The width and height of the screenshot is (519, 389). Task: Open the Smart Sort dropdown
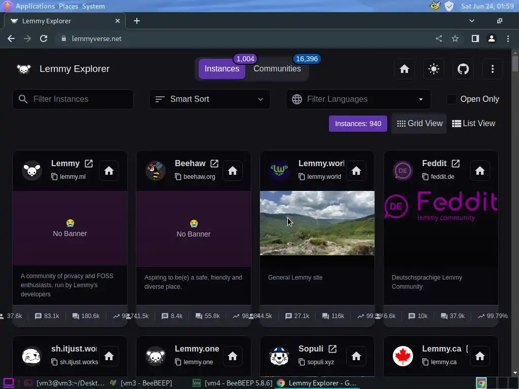coord(209,99)
